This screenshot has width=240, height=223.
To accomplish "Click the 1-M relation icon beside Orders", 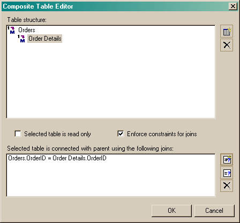I will point(11,30).
